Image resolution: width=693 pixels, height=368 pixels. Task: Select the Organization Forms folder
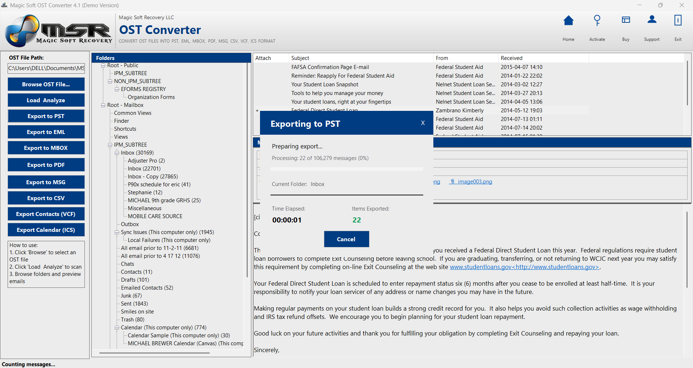151,97
